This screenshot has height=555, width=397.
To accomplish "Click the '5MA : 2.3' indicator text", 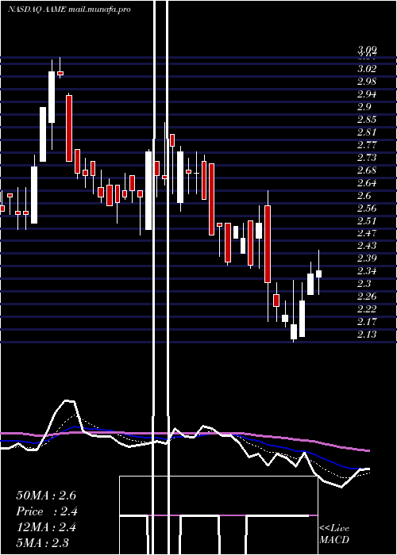I will coord(43,542).
